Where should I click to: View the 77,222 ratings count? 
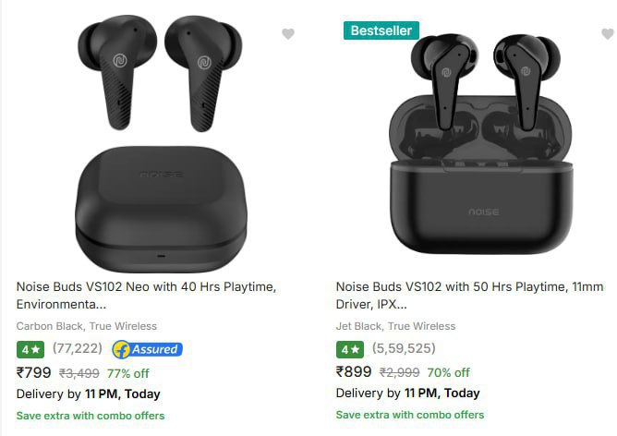coord(78,348)
